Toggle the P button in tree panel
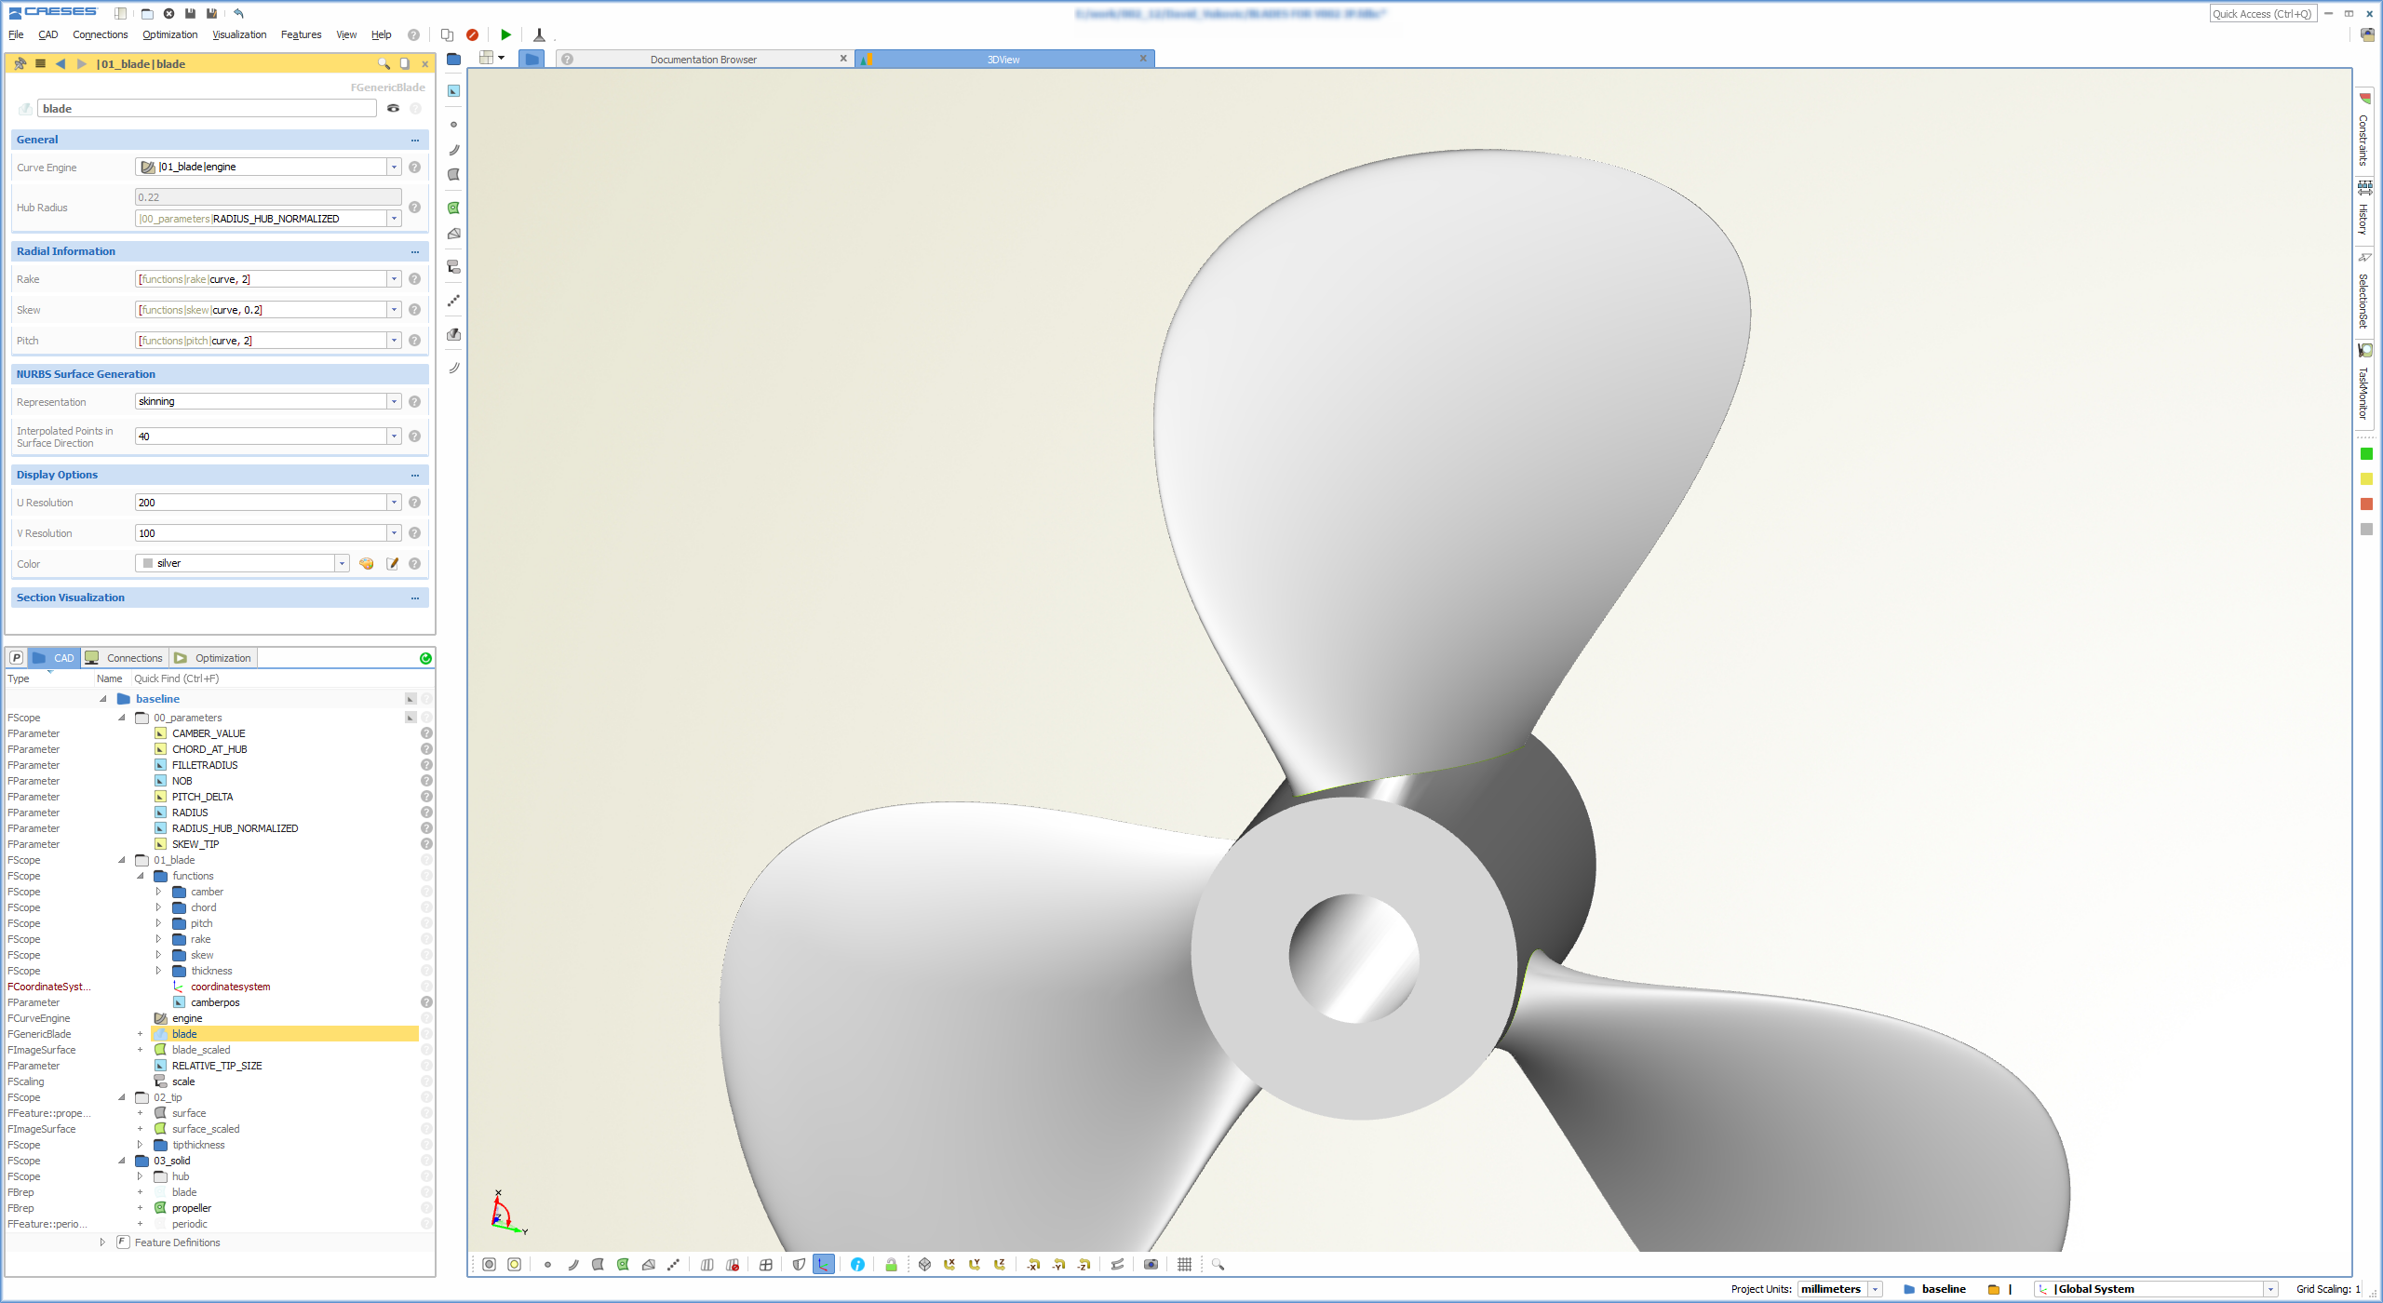This screenshot has width=2383, height=1303. coord(16,657)
